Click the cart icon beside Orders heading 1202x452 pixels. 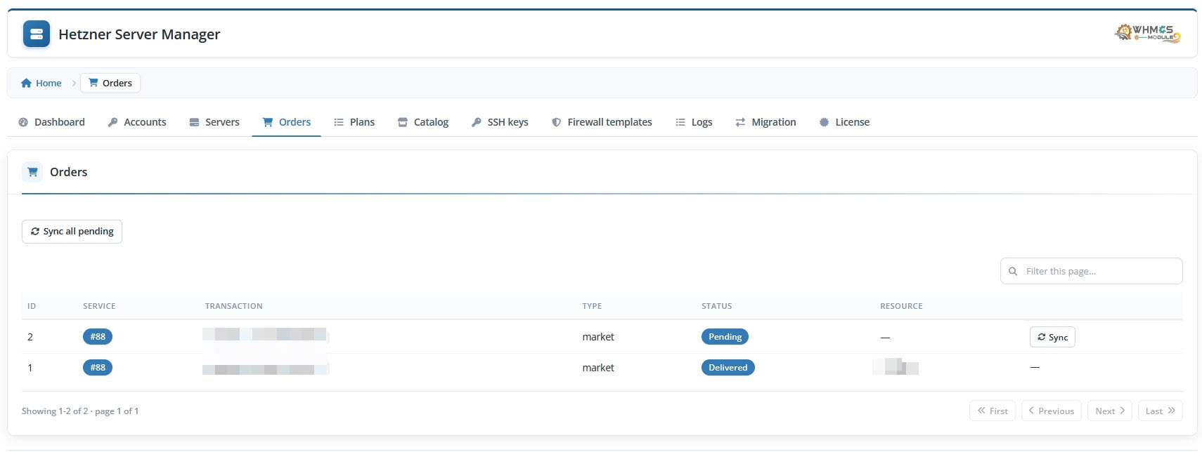pos(32,172)
